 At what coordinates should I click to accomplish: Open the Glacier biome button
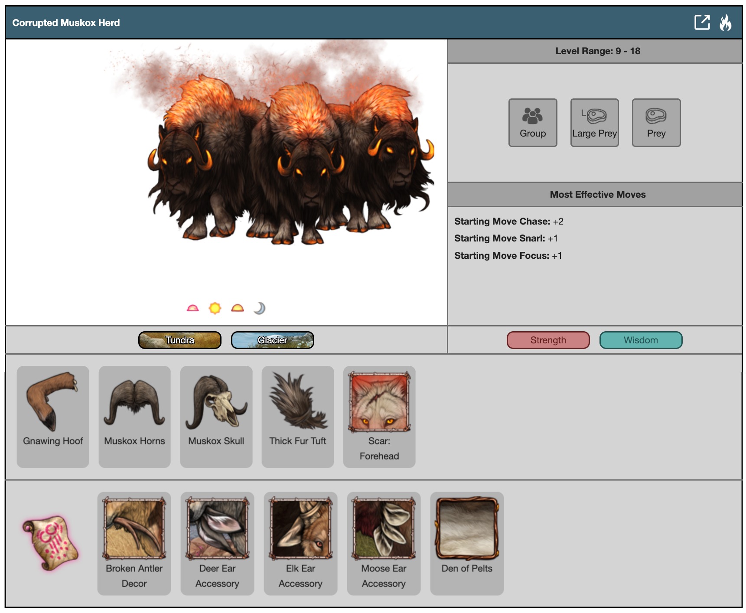point(273,340)
